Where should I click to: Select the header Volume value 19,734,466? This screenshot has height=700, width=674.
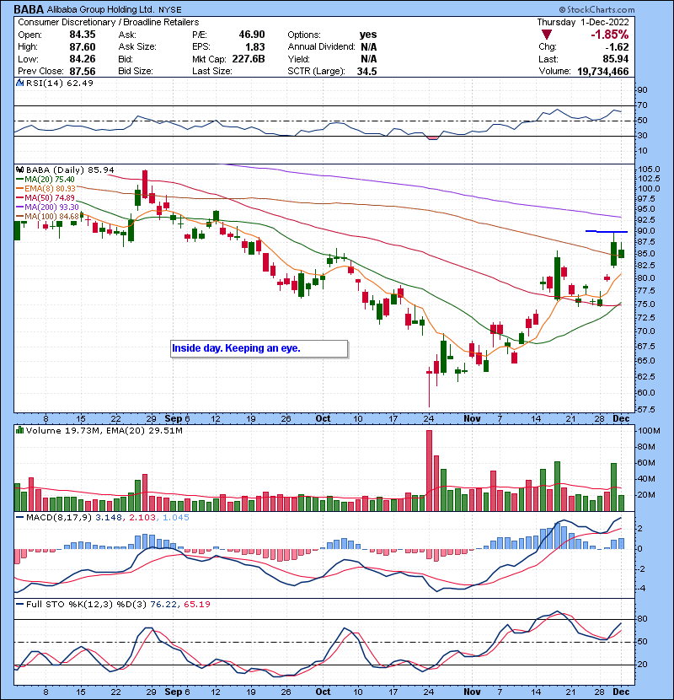pyautogui.click(x=602, y=71)
